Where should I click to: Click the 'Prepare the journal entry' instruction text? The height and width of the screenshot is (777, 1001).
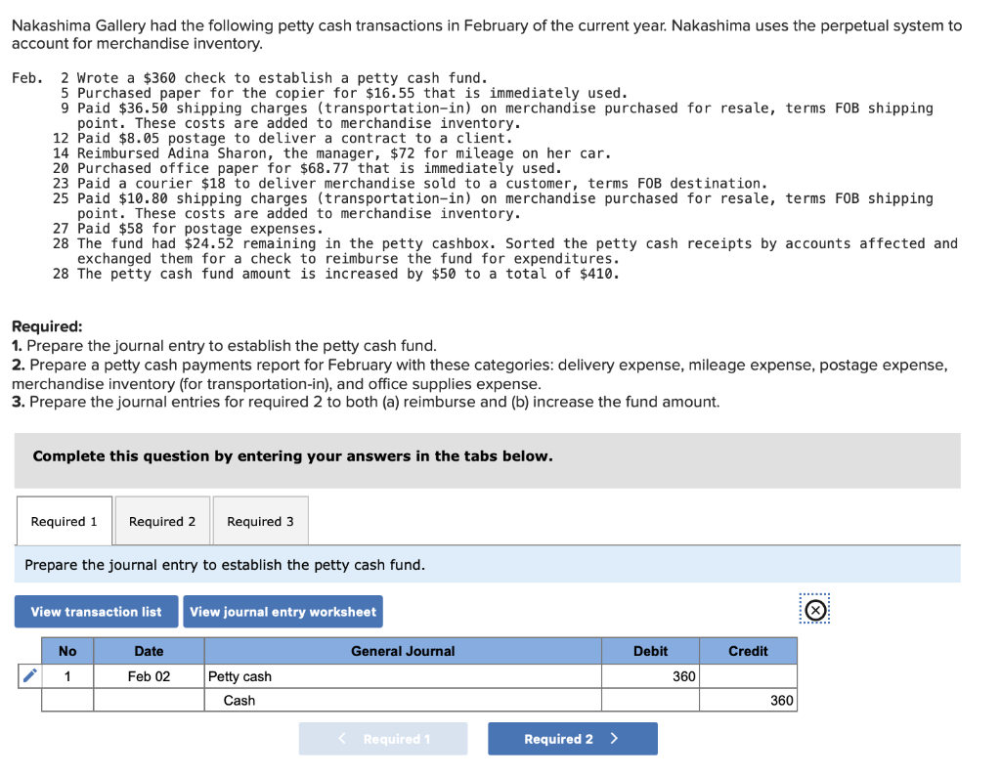225,565
